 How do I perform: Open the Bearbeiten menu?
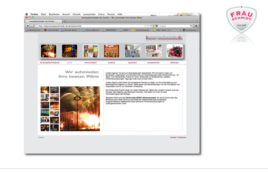(x=54, y=15)
